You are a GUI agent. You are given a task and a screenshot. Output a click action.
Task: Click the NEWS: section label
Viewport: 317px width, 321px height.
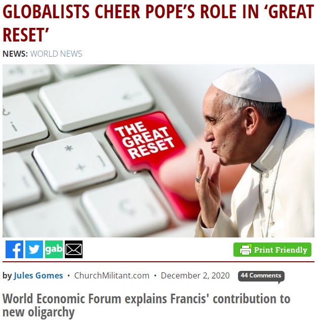(x=15, y=54)
